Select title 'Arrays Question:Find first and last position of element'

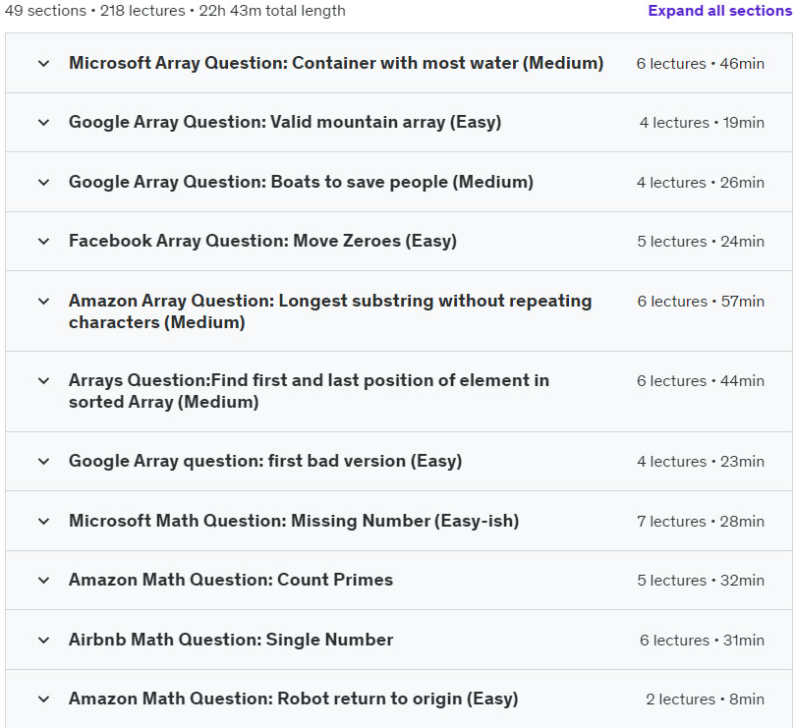click(310, 391)
